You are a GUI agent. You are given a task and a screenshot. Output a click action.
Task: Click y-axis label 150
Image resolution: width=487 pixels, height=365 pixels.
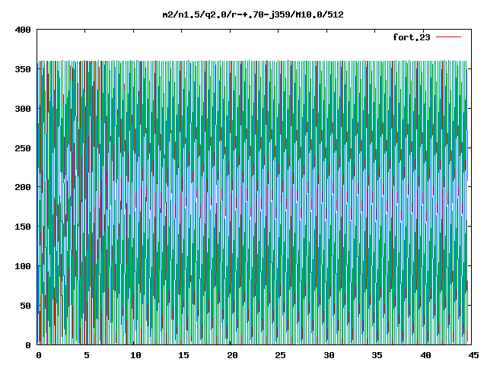tap(23, 227)
